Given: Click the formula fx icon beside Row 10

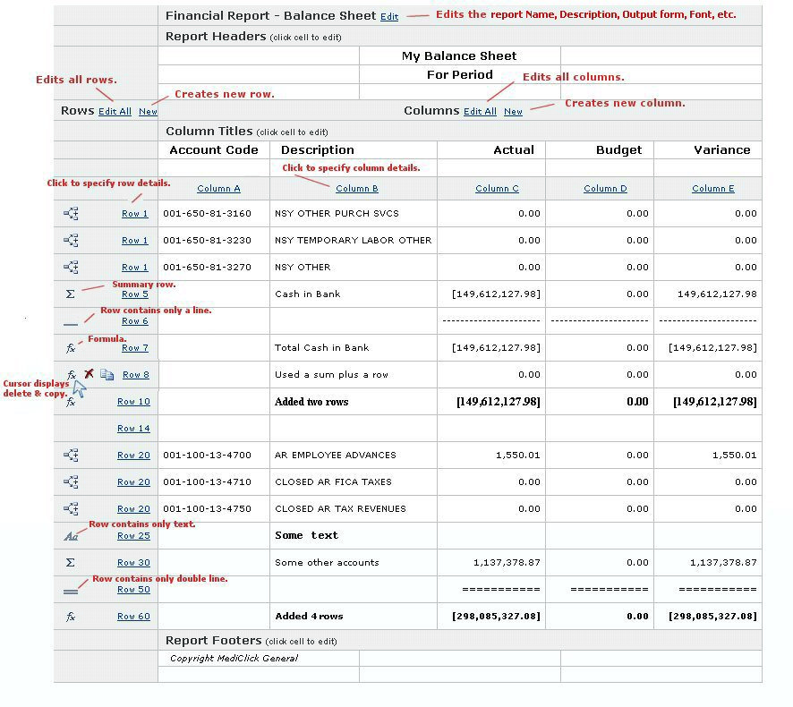Looking at the screenshot, I should [x=72, y=401].
